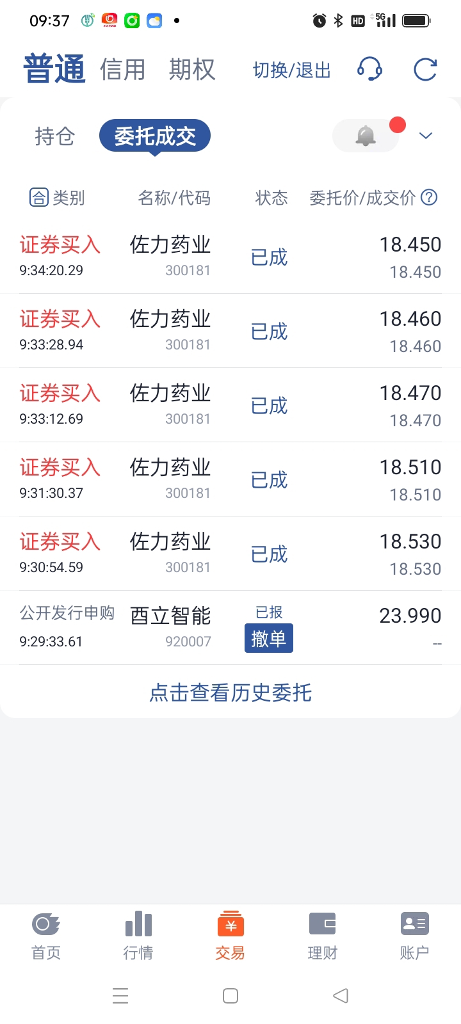Open the notification bell with red dot
Screen dimensions: 461x1024
[x=366, y=136]
